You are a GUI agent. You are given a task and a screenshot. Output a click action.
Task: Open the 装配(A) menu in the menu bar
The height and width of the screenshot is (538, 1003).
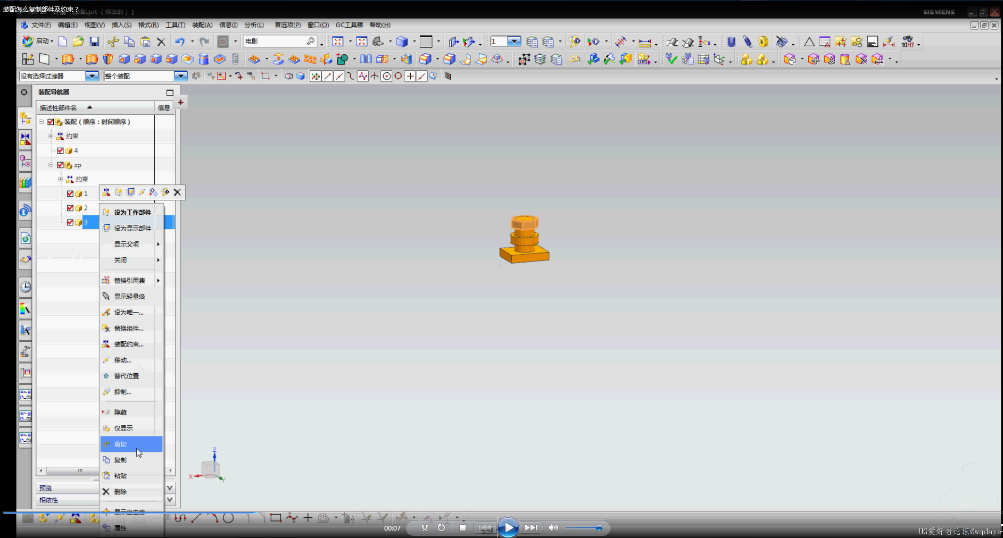pyautogui.click(x=202, y=25)
